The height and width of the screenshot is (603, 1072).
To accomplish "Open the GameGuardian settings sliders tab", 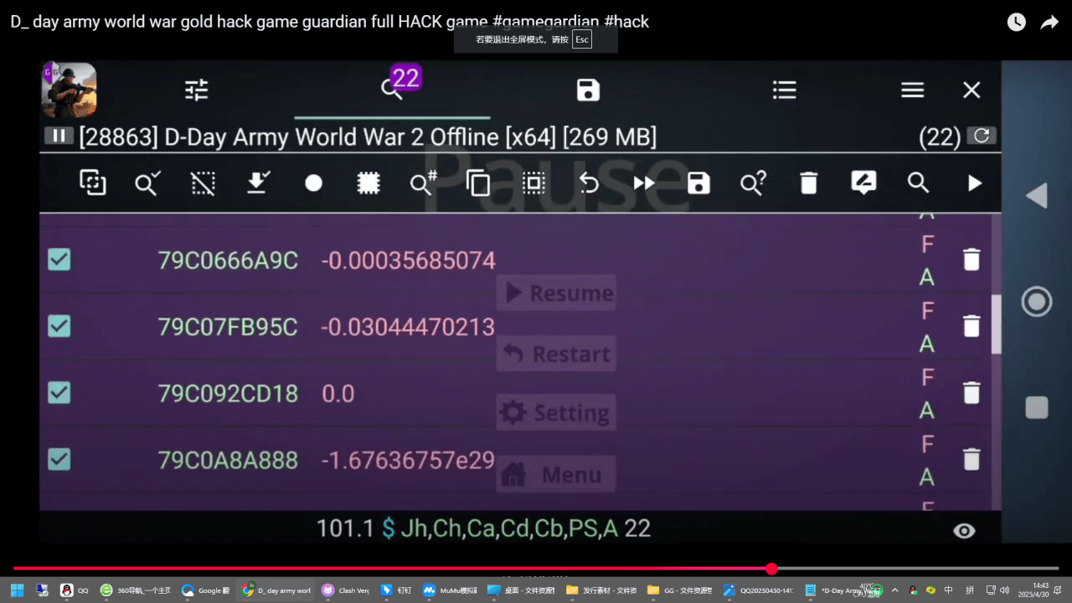I will point(196,90).
